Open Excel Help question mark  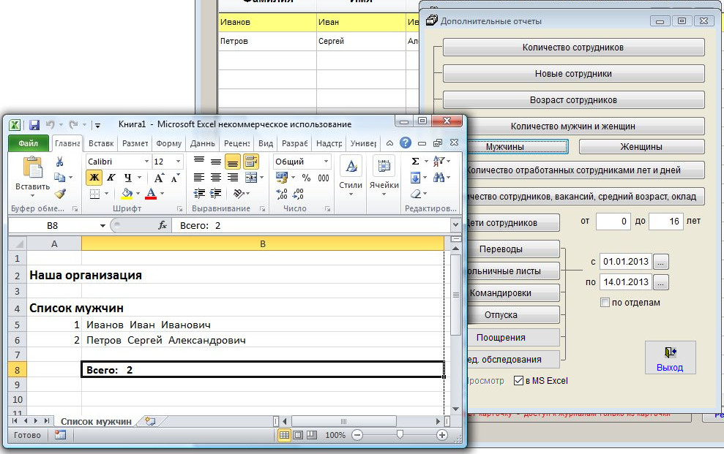(x=406, y=143)
